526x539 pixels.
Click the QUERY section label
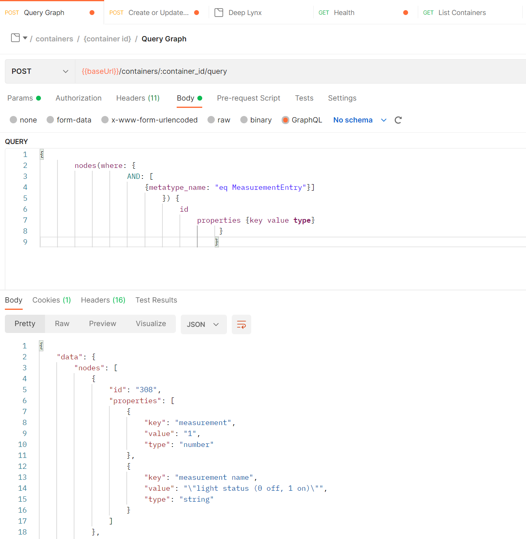[x=16, y=142]
